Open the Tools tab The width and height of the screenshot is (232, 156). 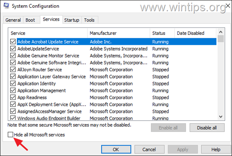(x=89, y=20)
